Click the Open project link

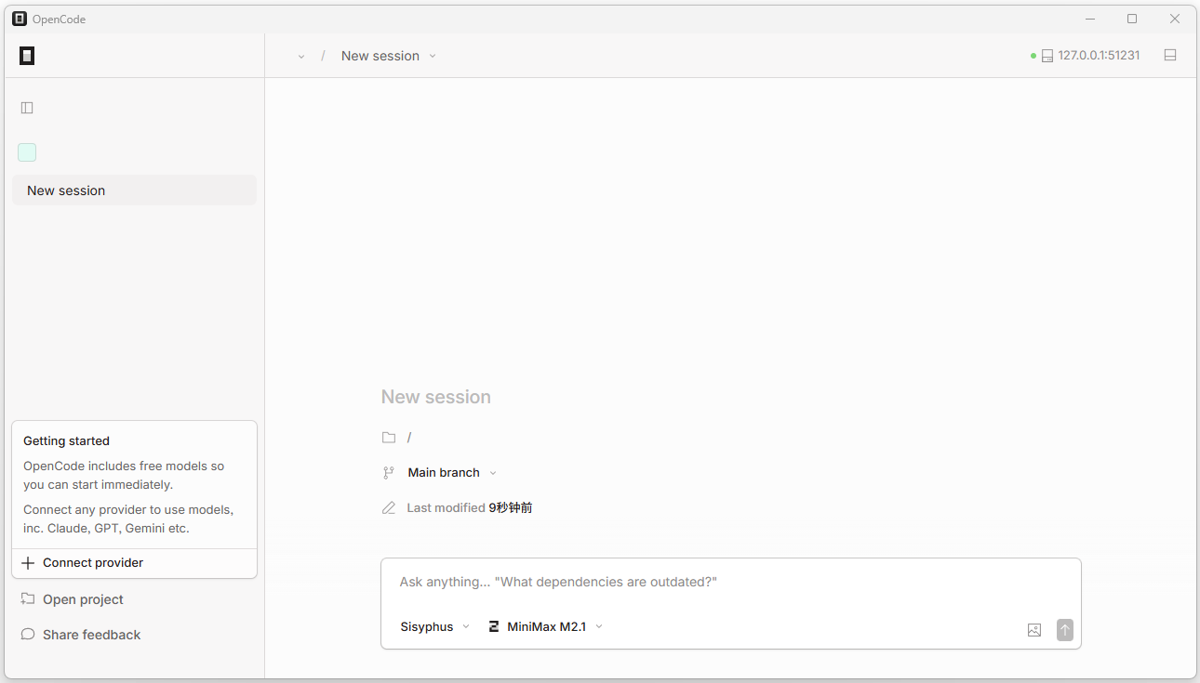[82, 599]
